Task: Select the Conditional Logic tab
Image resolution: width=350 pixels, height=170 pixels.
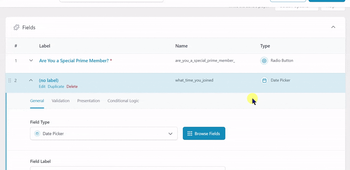Action: [123, 101]
